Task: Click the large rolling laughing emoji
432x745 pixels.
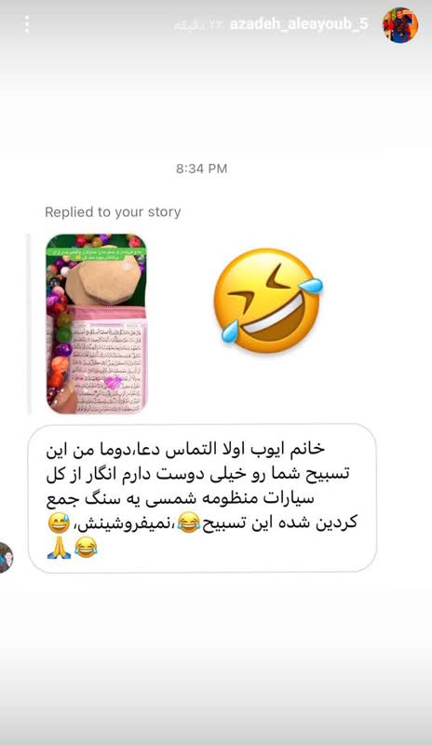Action: (267, 300)
